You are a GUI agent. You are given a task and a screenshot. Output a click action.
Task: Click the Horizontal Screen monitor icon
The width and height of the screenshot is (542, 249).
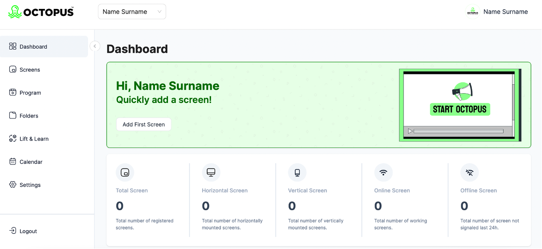coord(211,173)
